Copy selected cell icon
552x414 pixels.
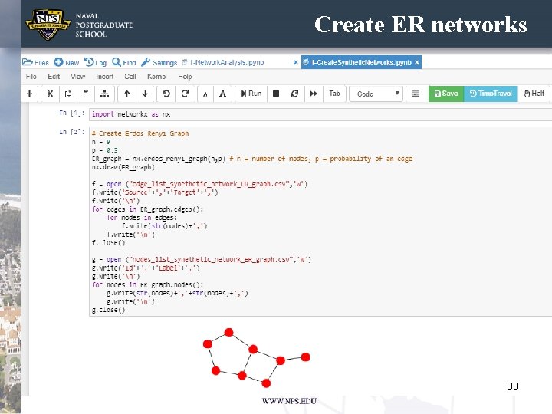(x=68, y=94)
